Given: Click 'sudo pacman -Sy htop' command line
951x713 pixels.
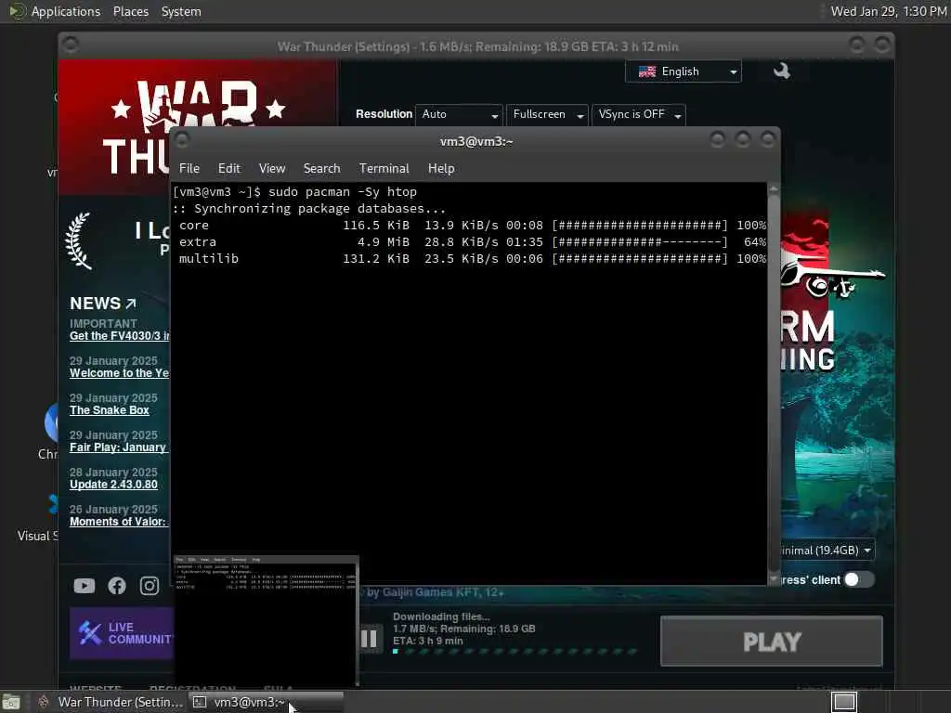Looking at the screenshot, I should click(343, 192).
